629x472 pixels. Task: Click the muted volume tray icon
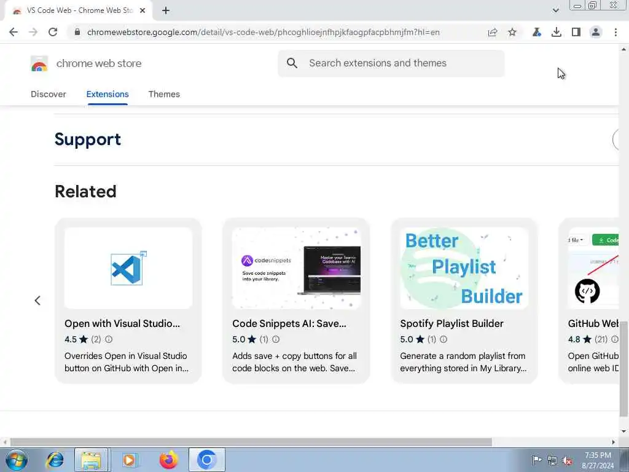[567, 460]
